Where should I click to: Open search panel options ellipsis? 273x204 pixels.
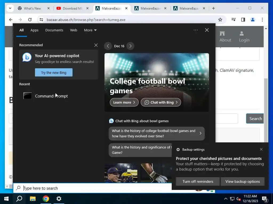pos(196,30)
